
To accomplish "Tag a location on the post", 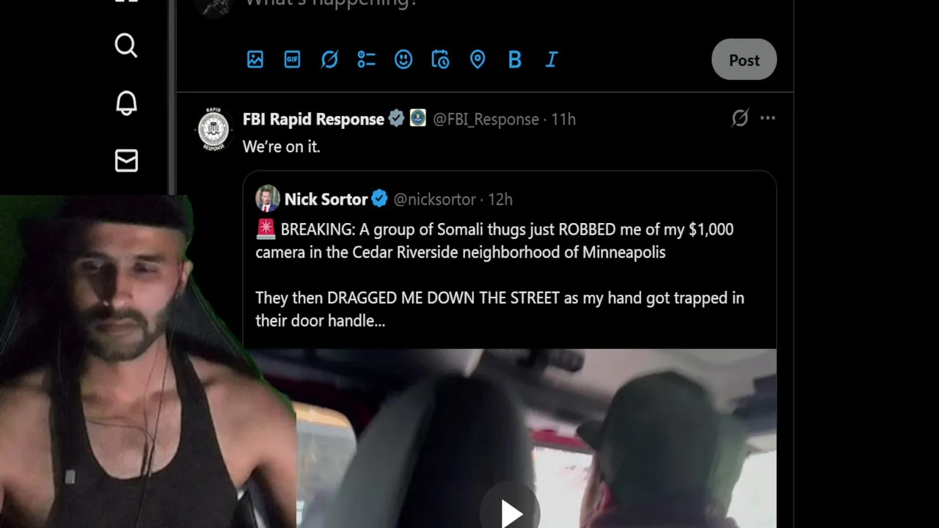I will (x=478, y=59).
